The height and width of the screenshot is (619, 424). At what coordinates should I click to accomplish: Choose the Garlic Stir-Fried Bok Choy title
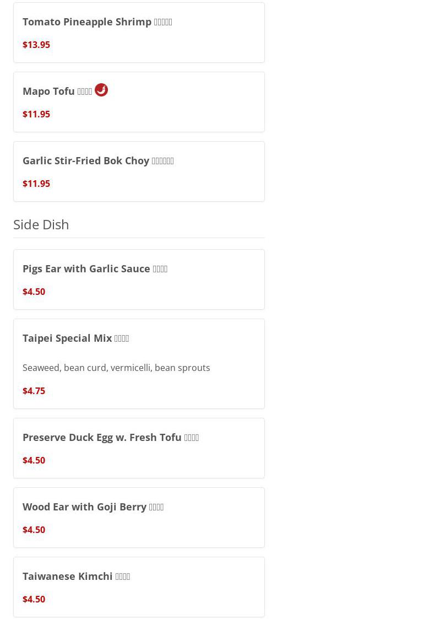pyautogui.click(x=86, y=161)
